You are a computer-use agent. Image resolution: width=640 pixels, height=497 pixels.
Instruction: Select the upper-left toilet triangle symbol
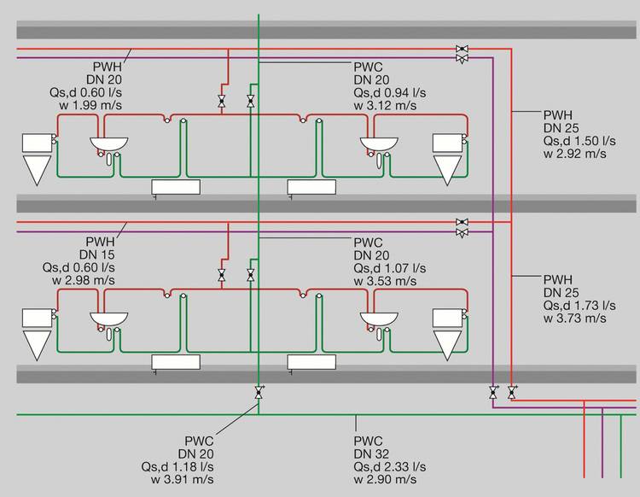tap(38, 171)
